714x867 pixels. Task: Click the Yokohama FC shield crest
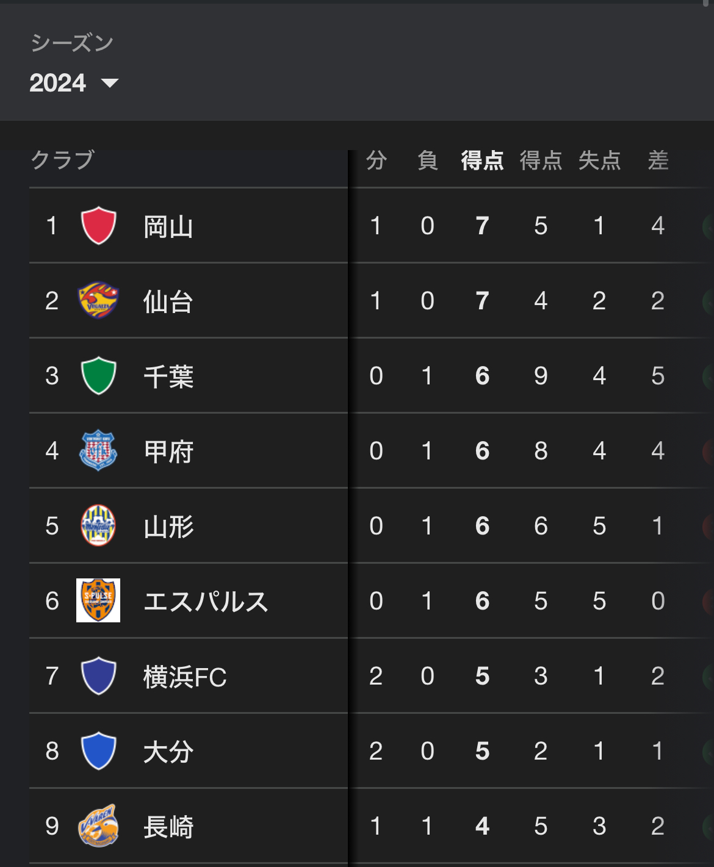point(98,675)
